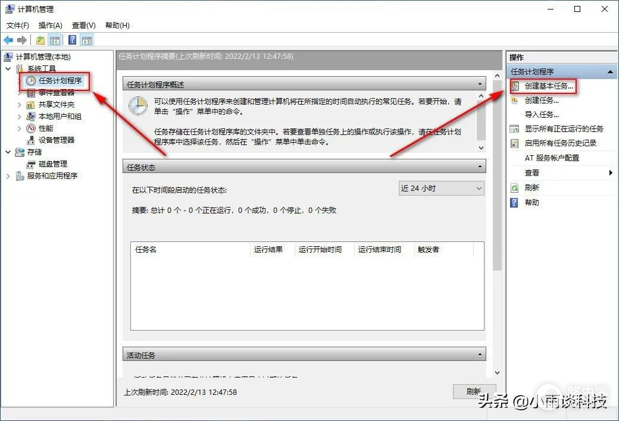Image resolution: width=619 pixels, height=421 pixels.
Task: Open the 文件(F) menu
Action: (x=18, y=25)
